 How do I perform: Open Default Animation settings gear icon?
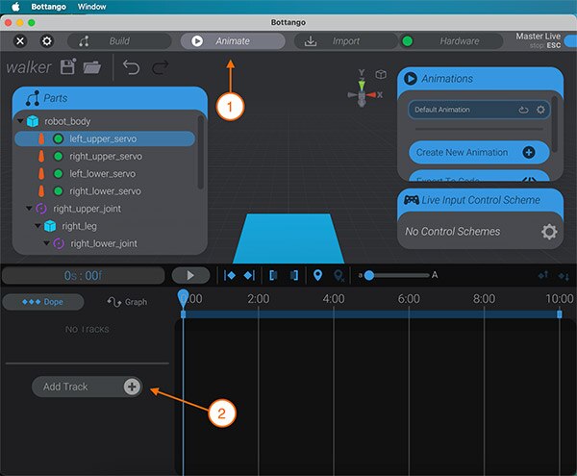pos(541,110)
